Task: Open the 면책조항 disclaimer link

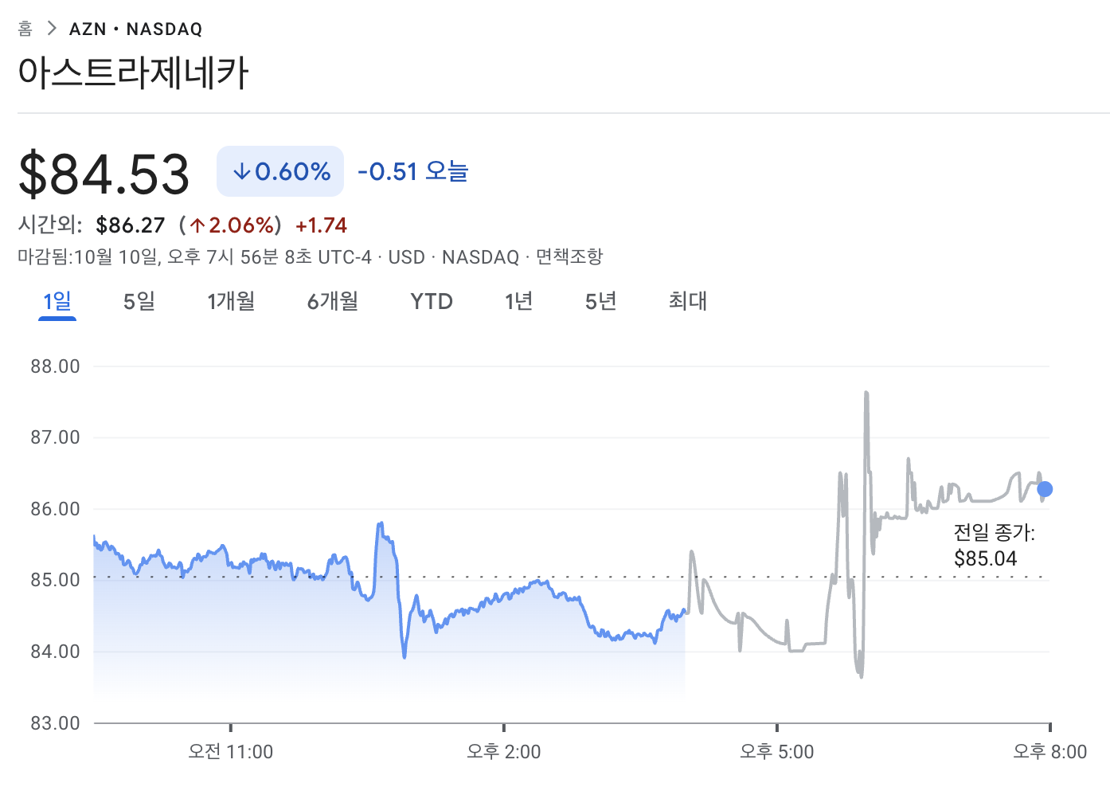Action: point(569,257)
